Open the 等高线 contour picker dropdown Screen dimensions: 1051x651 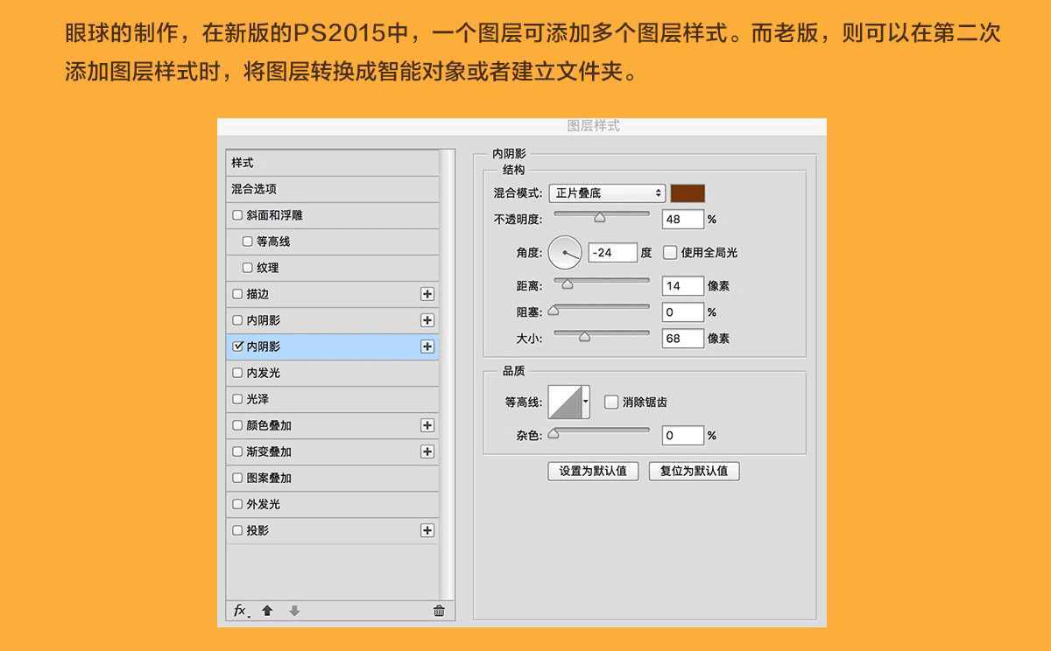[x=585, y=402]
